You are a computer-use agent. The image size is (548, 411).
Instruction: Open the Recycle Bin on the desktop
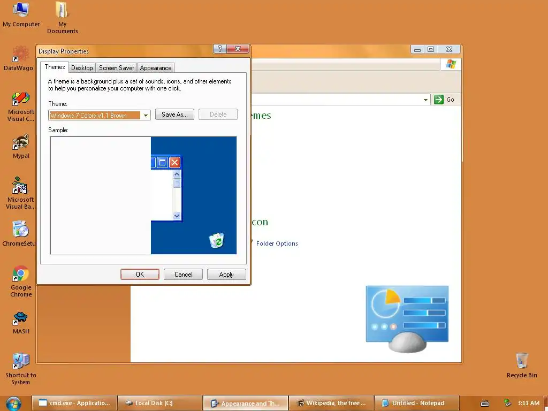click(522, 365)
